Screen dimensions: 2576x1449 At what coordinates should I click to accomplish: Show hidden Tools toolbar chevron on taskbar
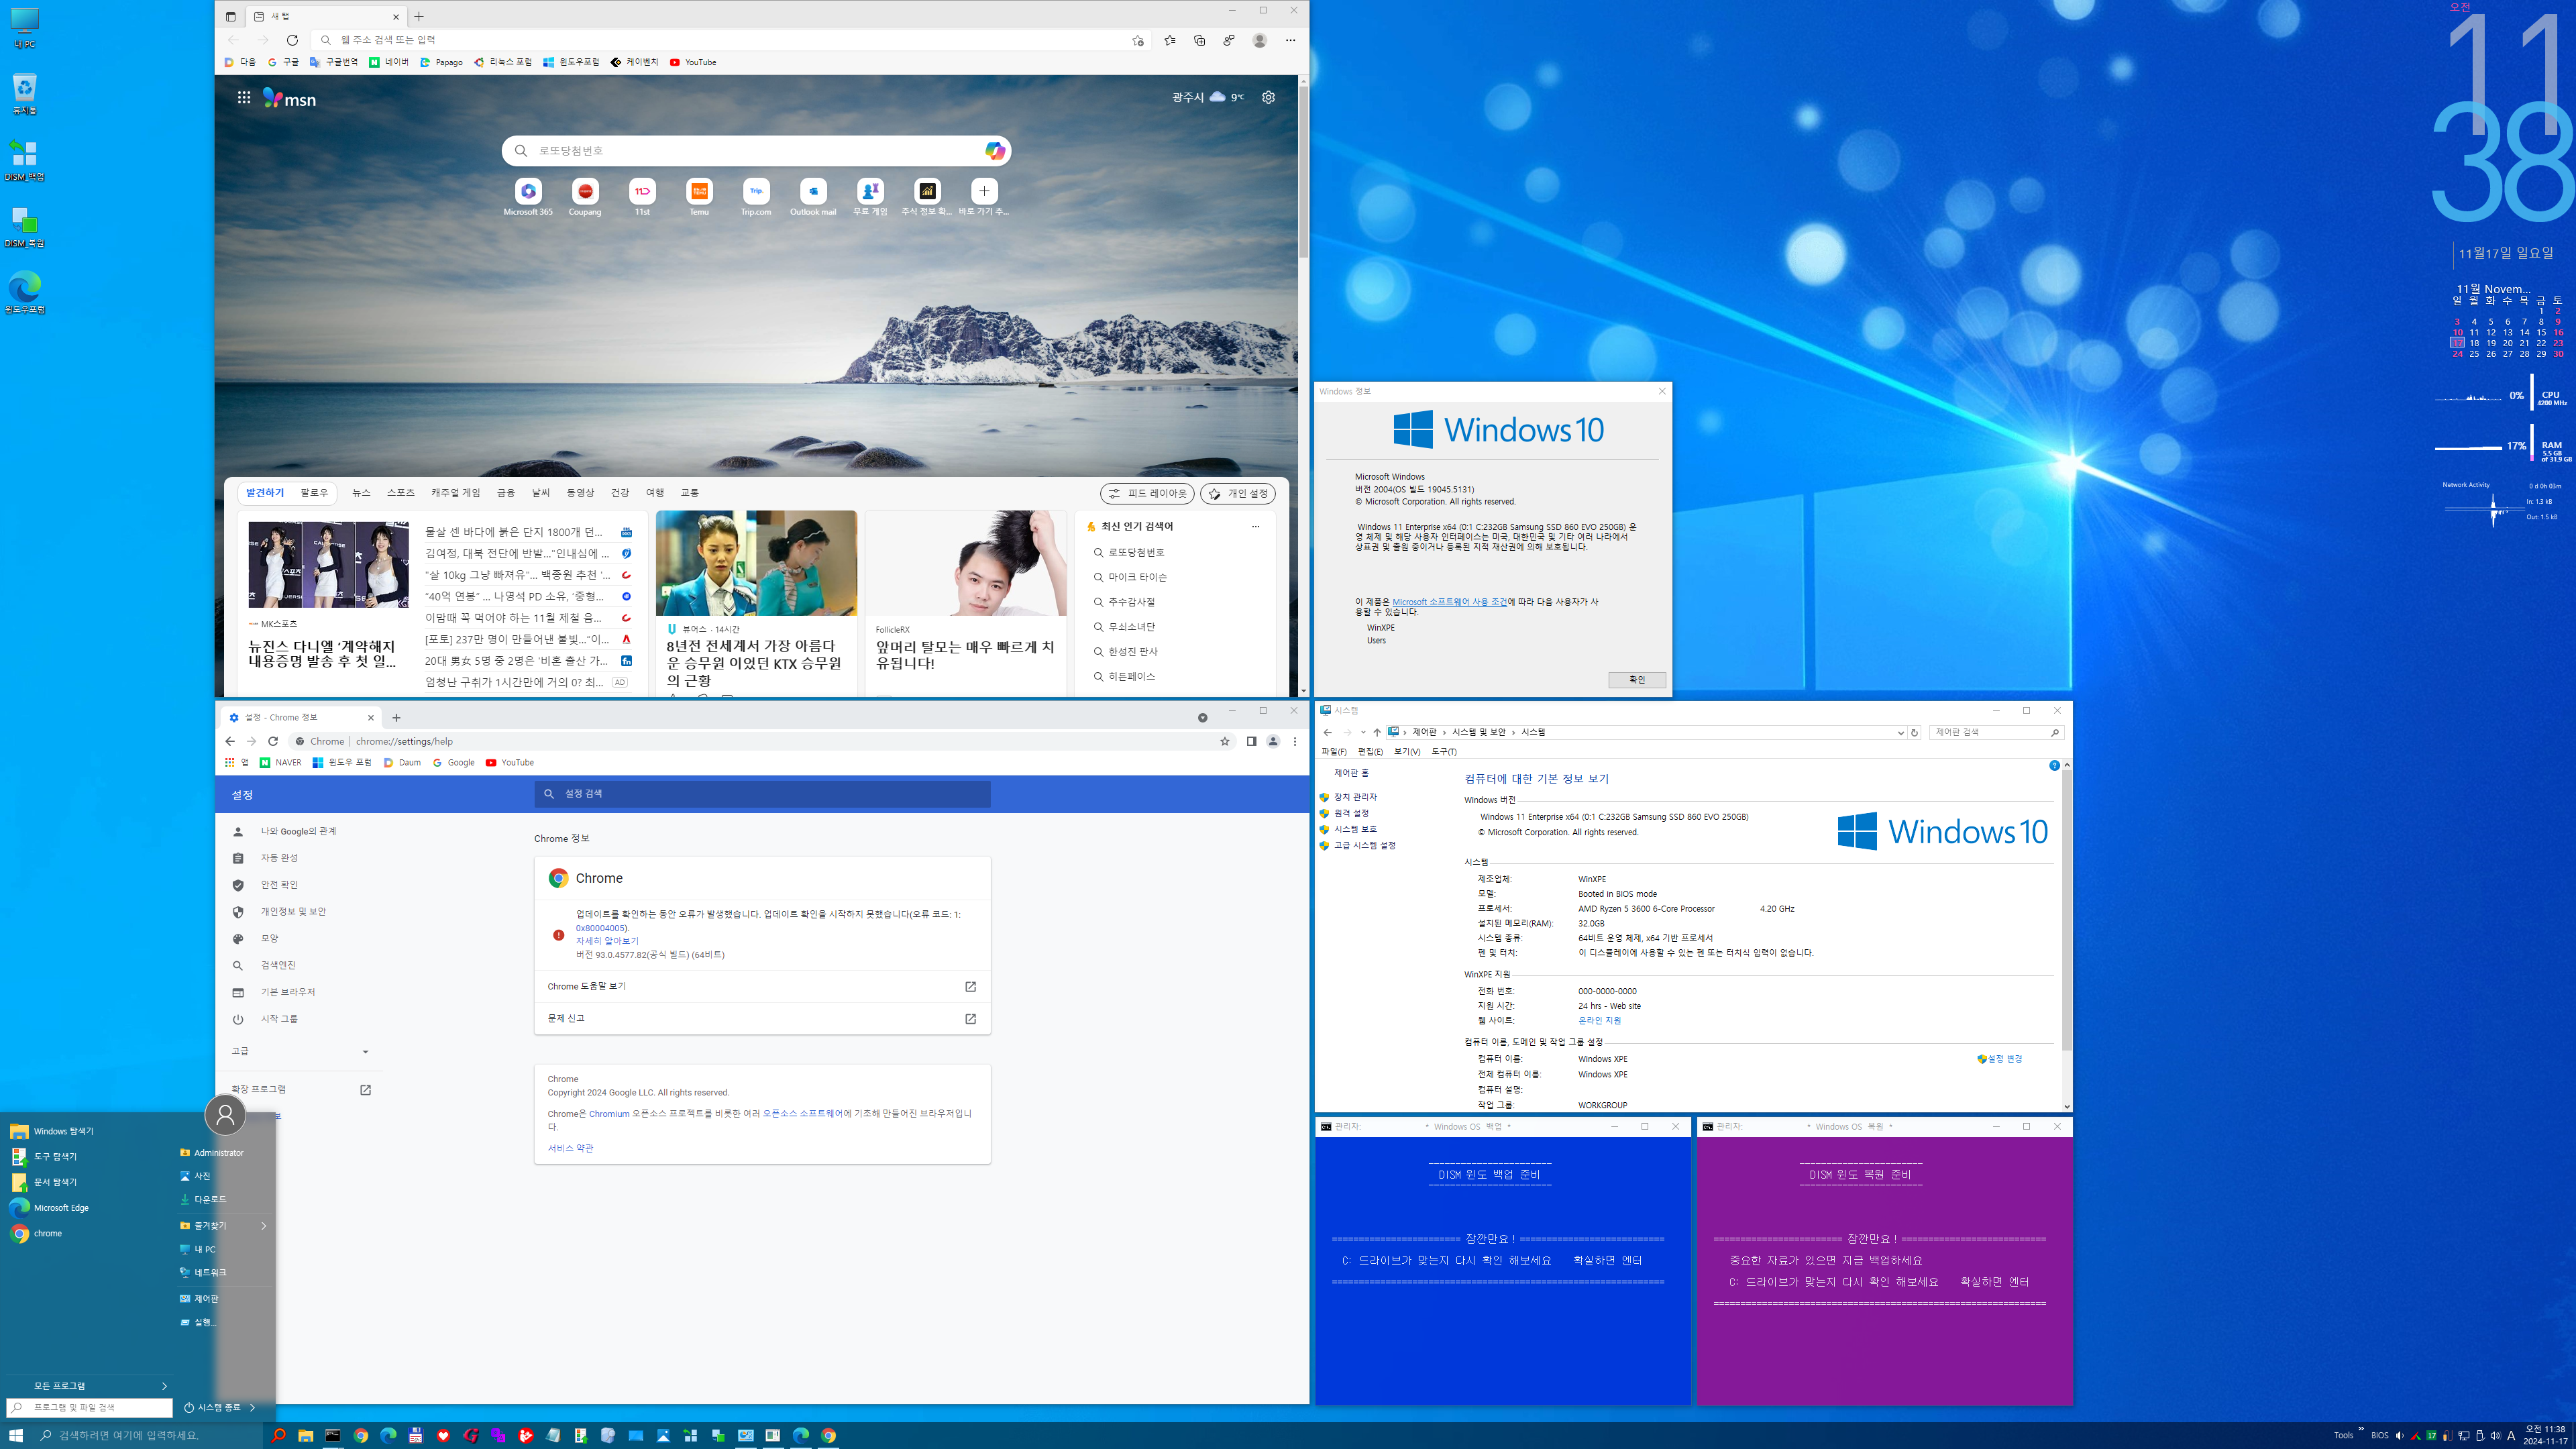click(x=2361, y=1429)
